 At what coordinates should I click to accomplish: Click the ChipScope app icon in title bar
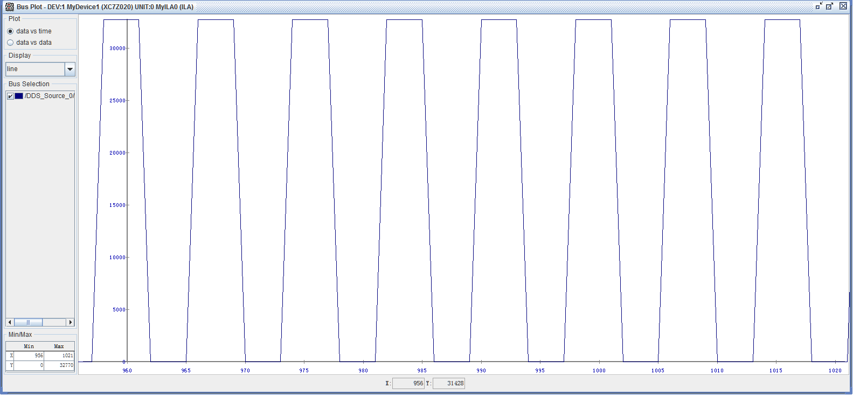[9, 6]
